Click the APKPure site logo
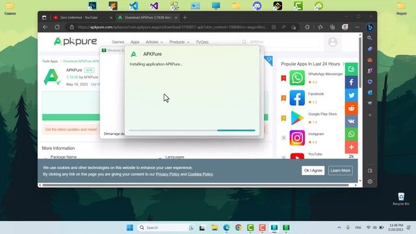The image size is (416, 234). [75, 42]
